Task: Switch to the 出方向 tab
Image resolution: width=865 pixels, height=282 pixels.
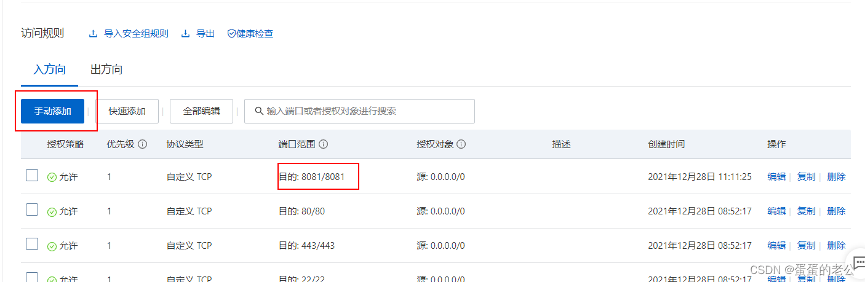Action: pos(106,69)
